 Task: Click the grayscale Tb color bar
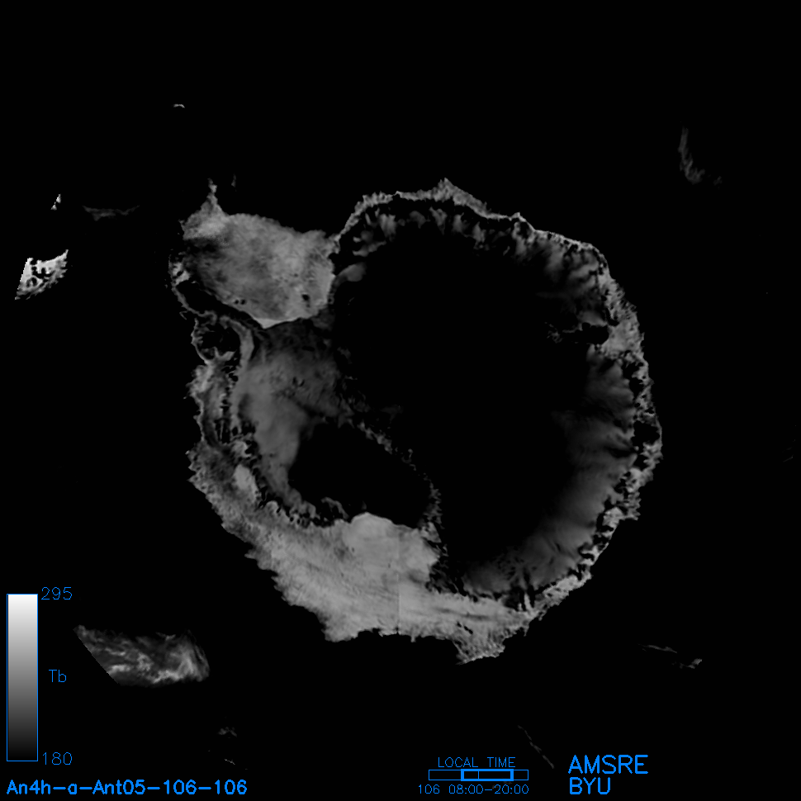[22, 677]
